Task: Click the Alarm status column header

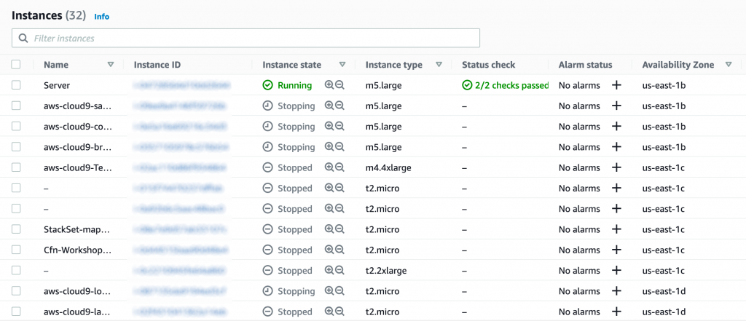Action: pyautogui.click(x=586, y=65)
